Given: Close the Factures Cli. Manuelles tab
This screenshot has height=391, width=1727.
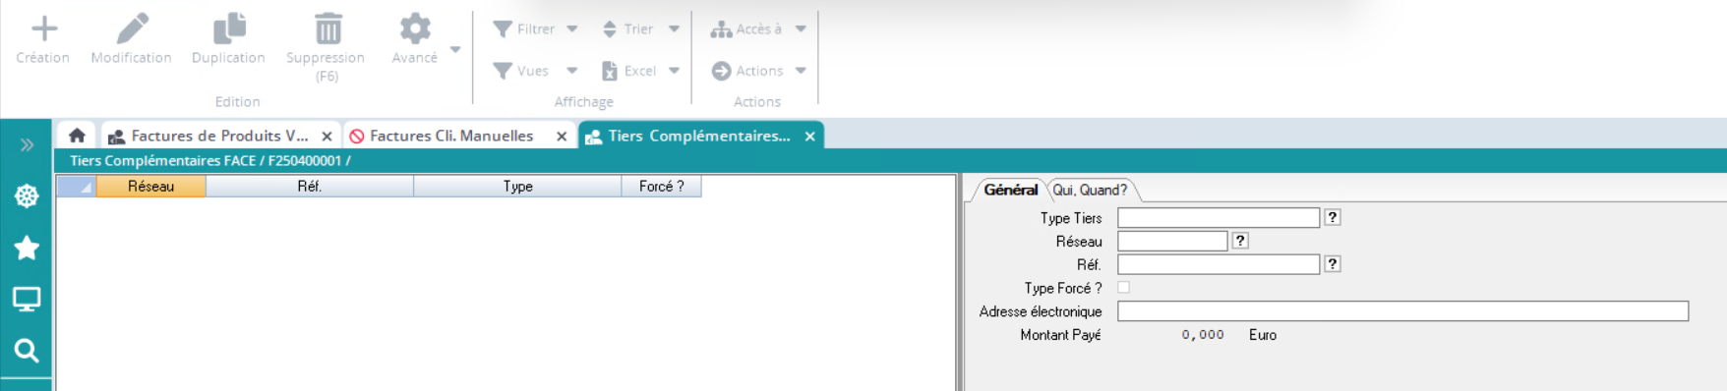Looking at the screenshot, I should point(562,137).
